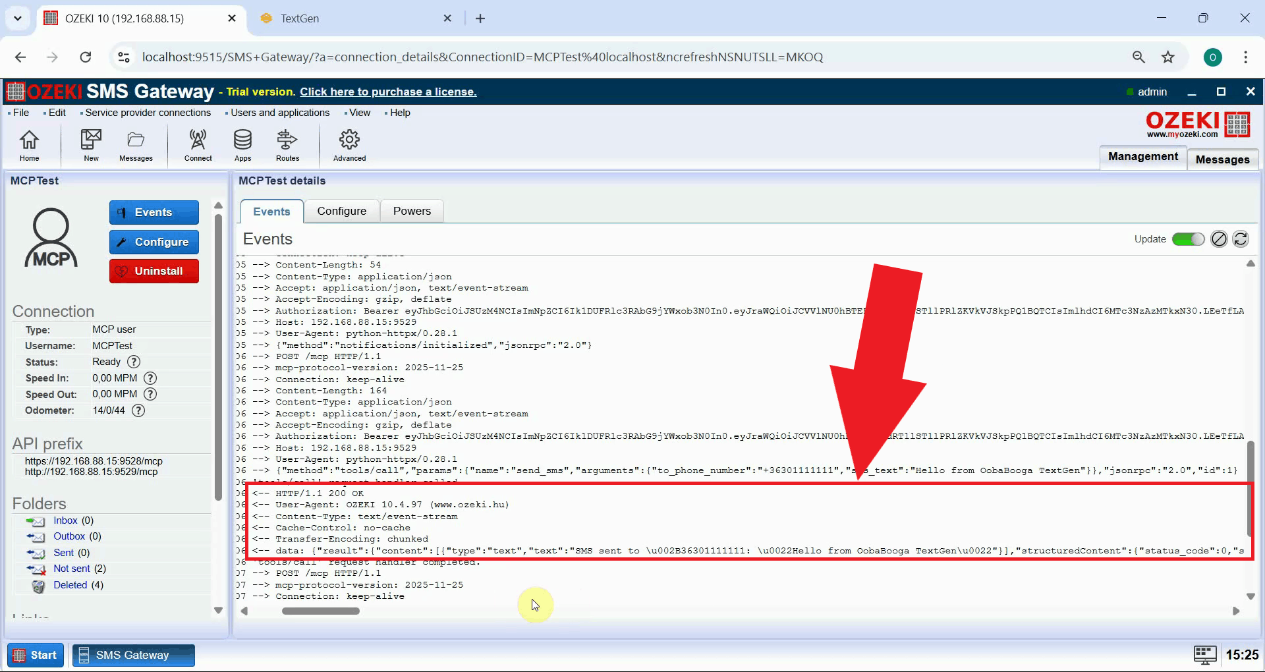Open the Routes signpost toolbar icon
This screenshot has height=672, width=1265.
[287, 145]
